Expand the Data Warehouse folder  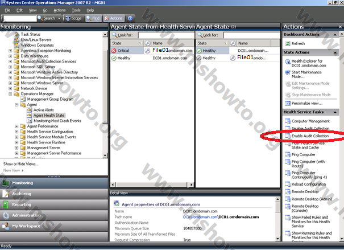coord(10,56)
